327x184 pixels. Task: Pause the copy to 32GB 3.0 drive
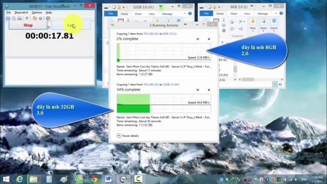(197, 90)
